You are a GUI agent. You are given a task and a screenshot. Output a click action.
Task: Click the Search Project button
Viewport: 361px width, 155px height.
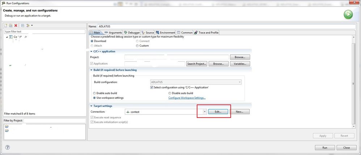point(197,64)
